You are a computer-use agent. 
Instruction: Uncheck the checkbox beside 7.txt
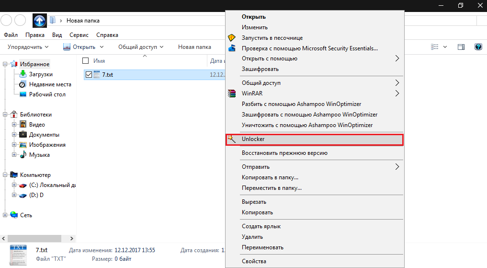pyautogui.click(x=88, y=74)
